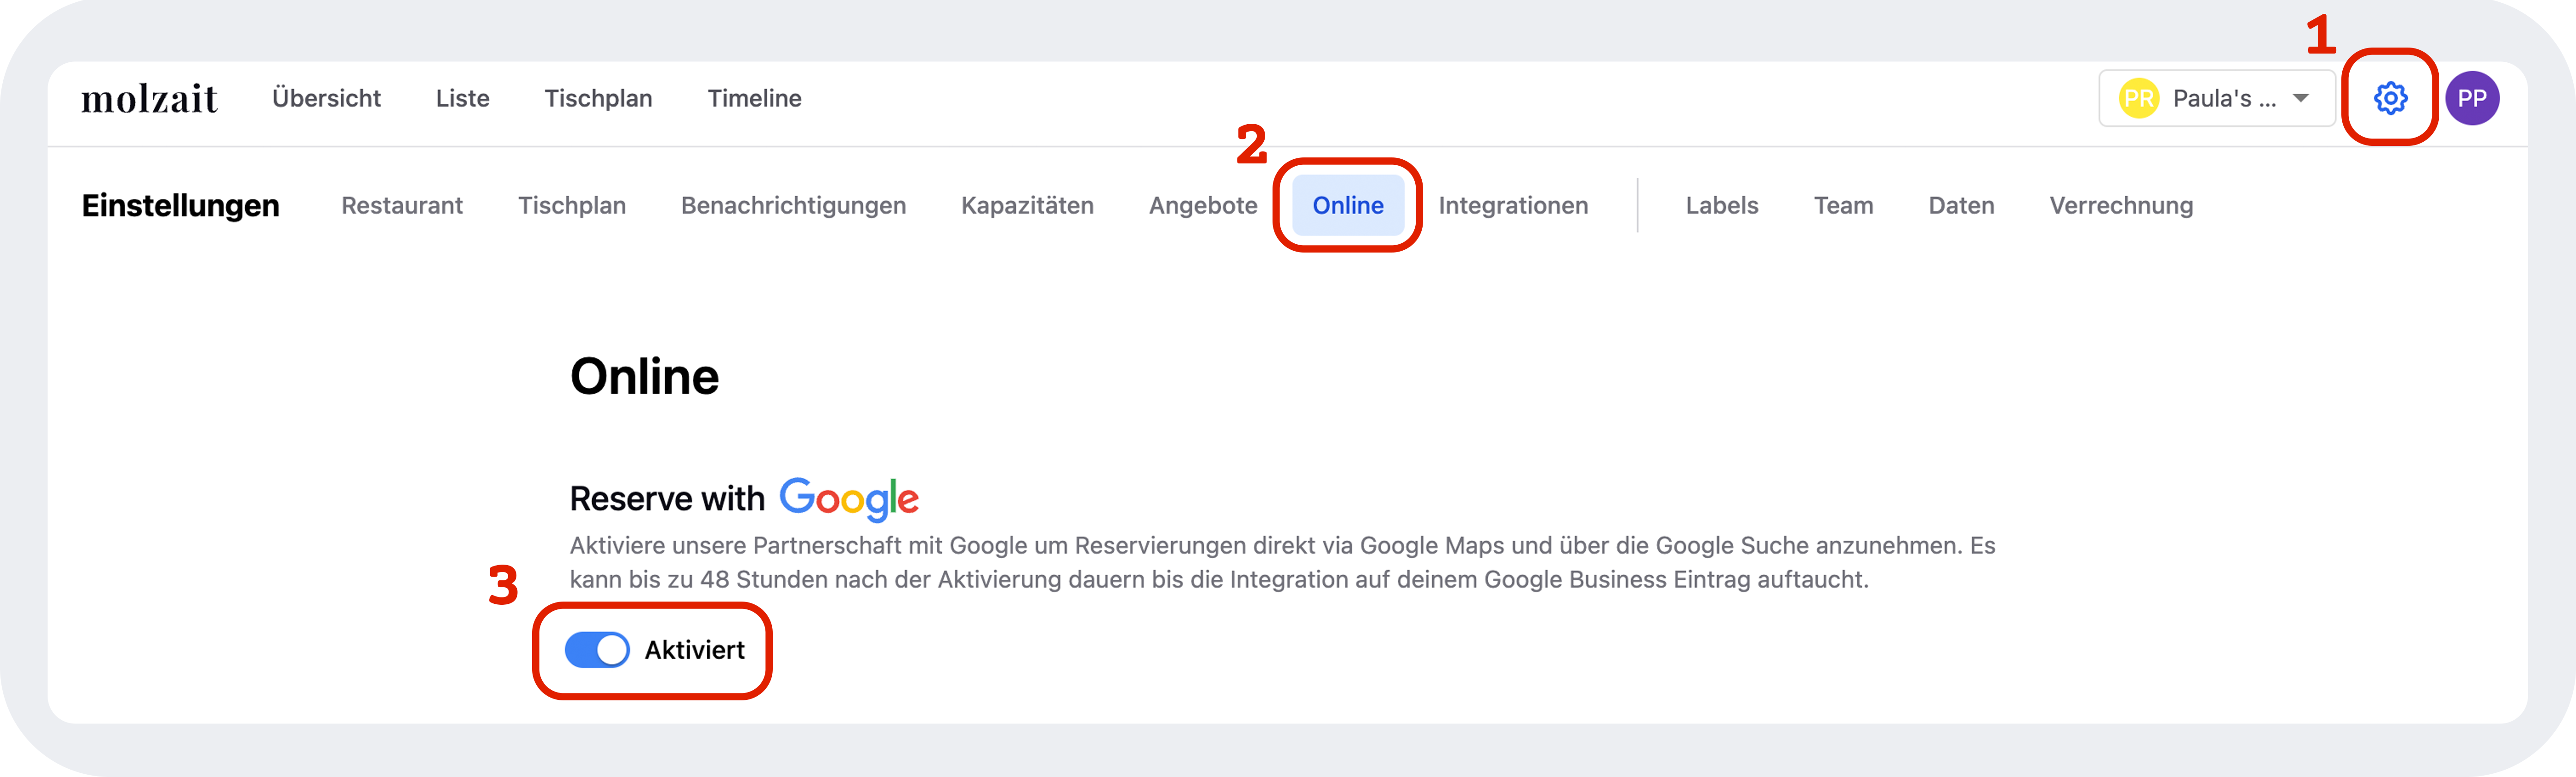Click the molzait logo
2576x777 pixels.
[149, 98]
